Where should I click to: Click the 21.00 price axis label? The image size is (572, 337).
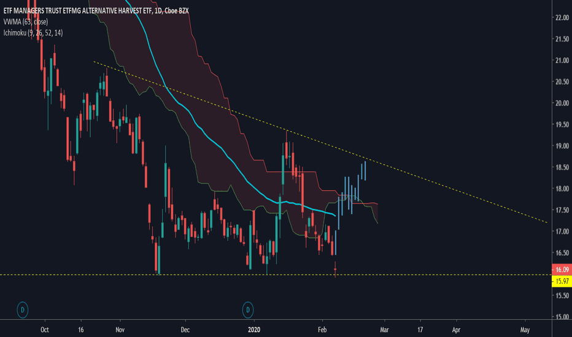[562, 61]
